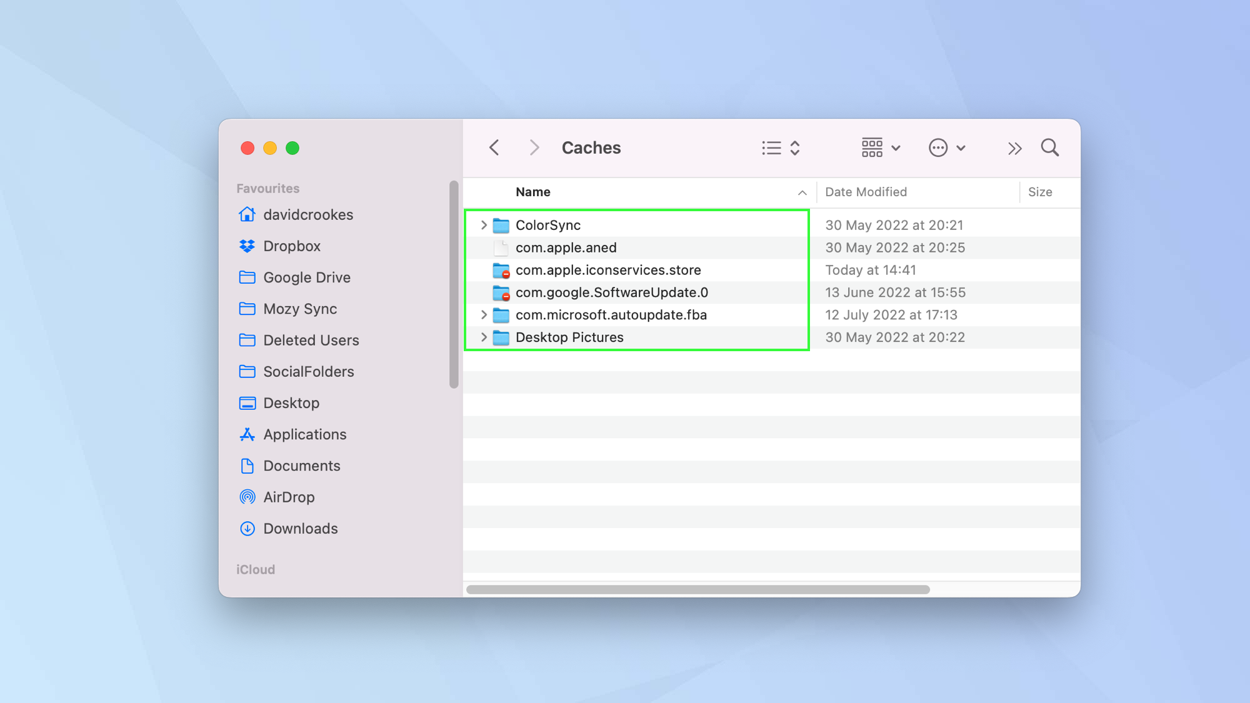Screen dimensions: 1250x703
Task: Expand the Desktop Pictures folder
Action: point(484,337)
